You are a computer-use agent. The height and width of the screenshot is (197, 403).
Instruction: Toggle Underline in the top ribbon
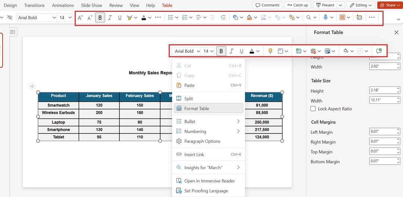coord(119,18)
